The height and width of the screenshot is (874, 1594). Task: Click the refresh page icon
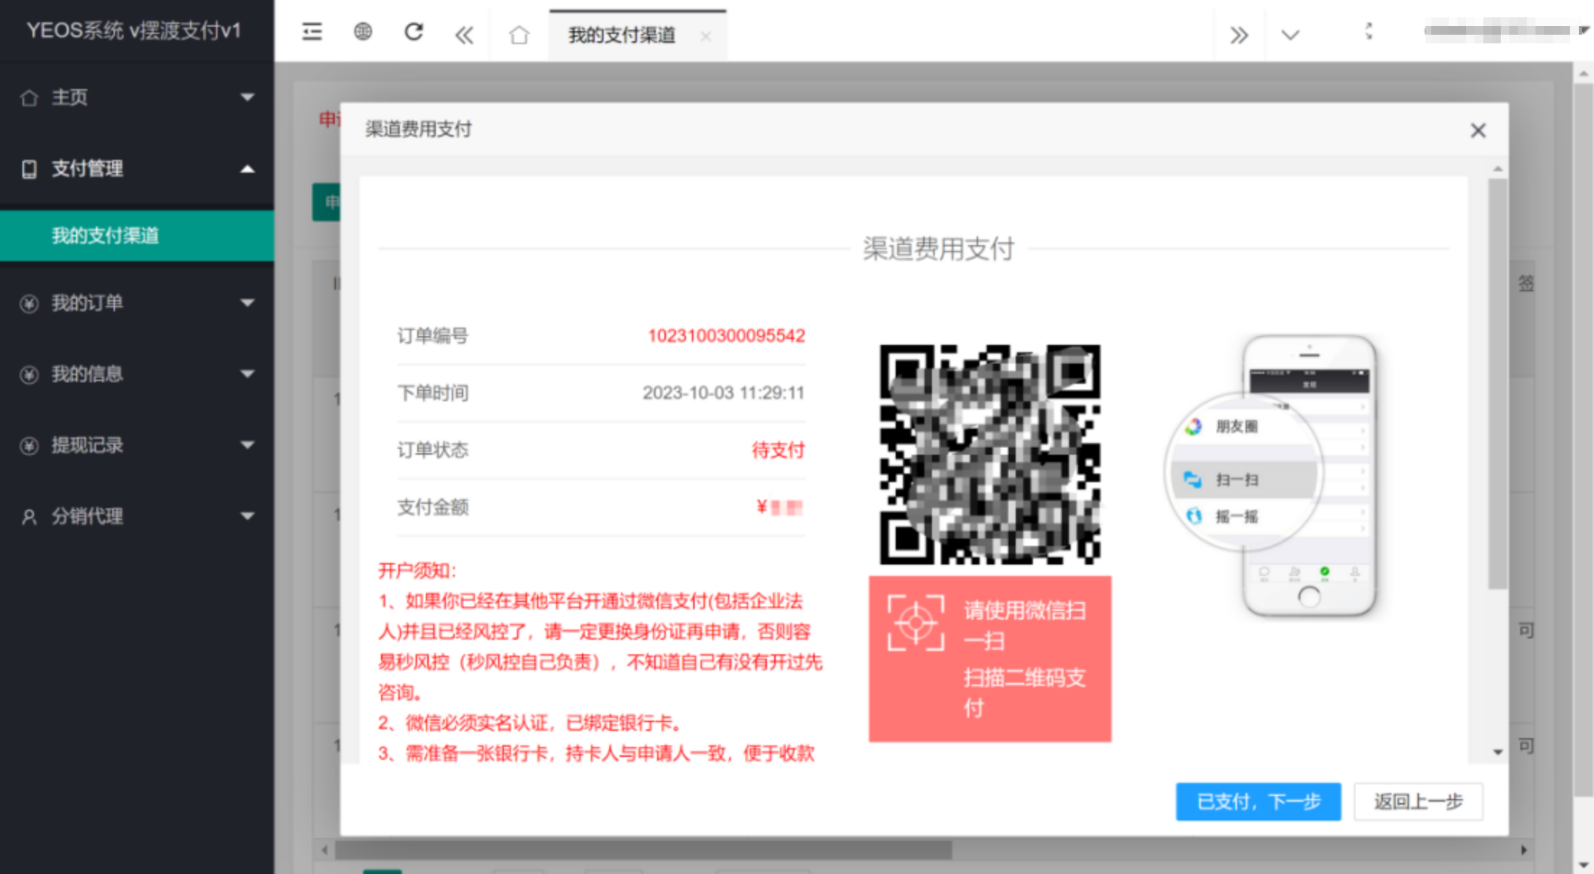pos(414,32)
